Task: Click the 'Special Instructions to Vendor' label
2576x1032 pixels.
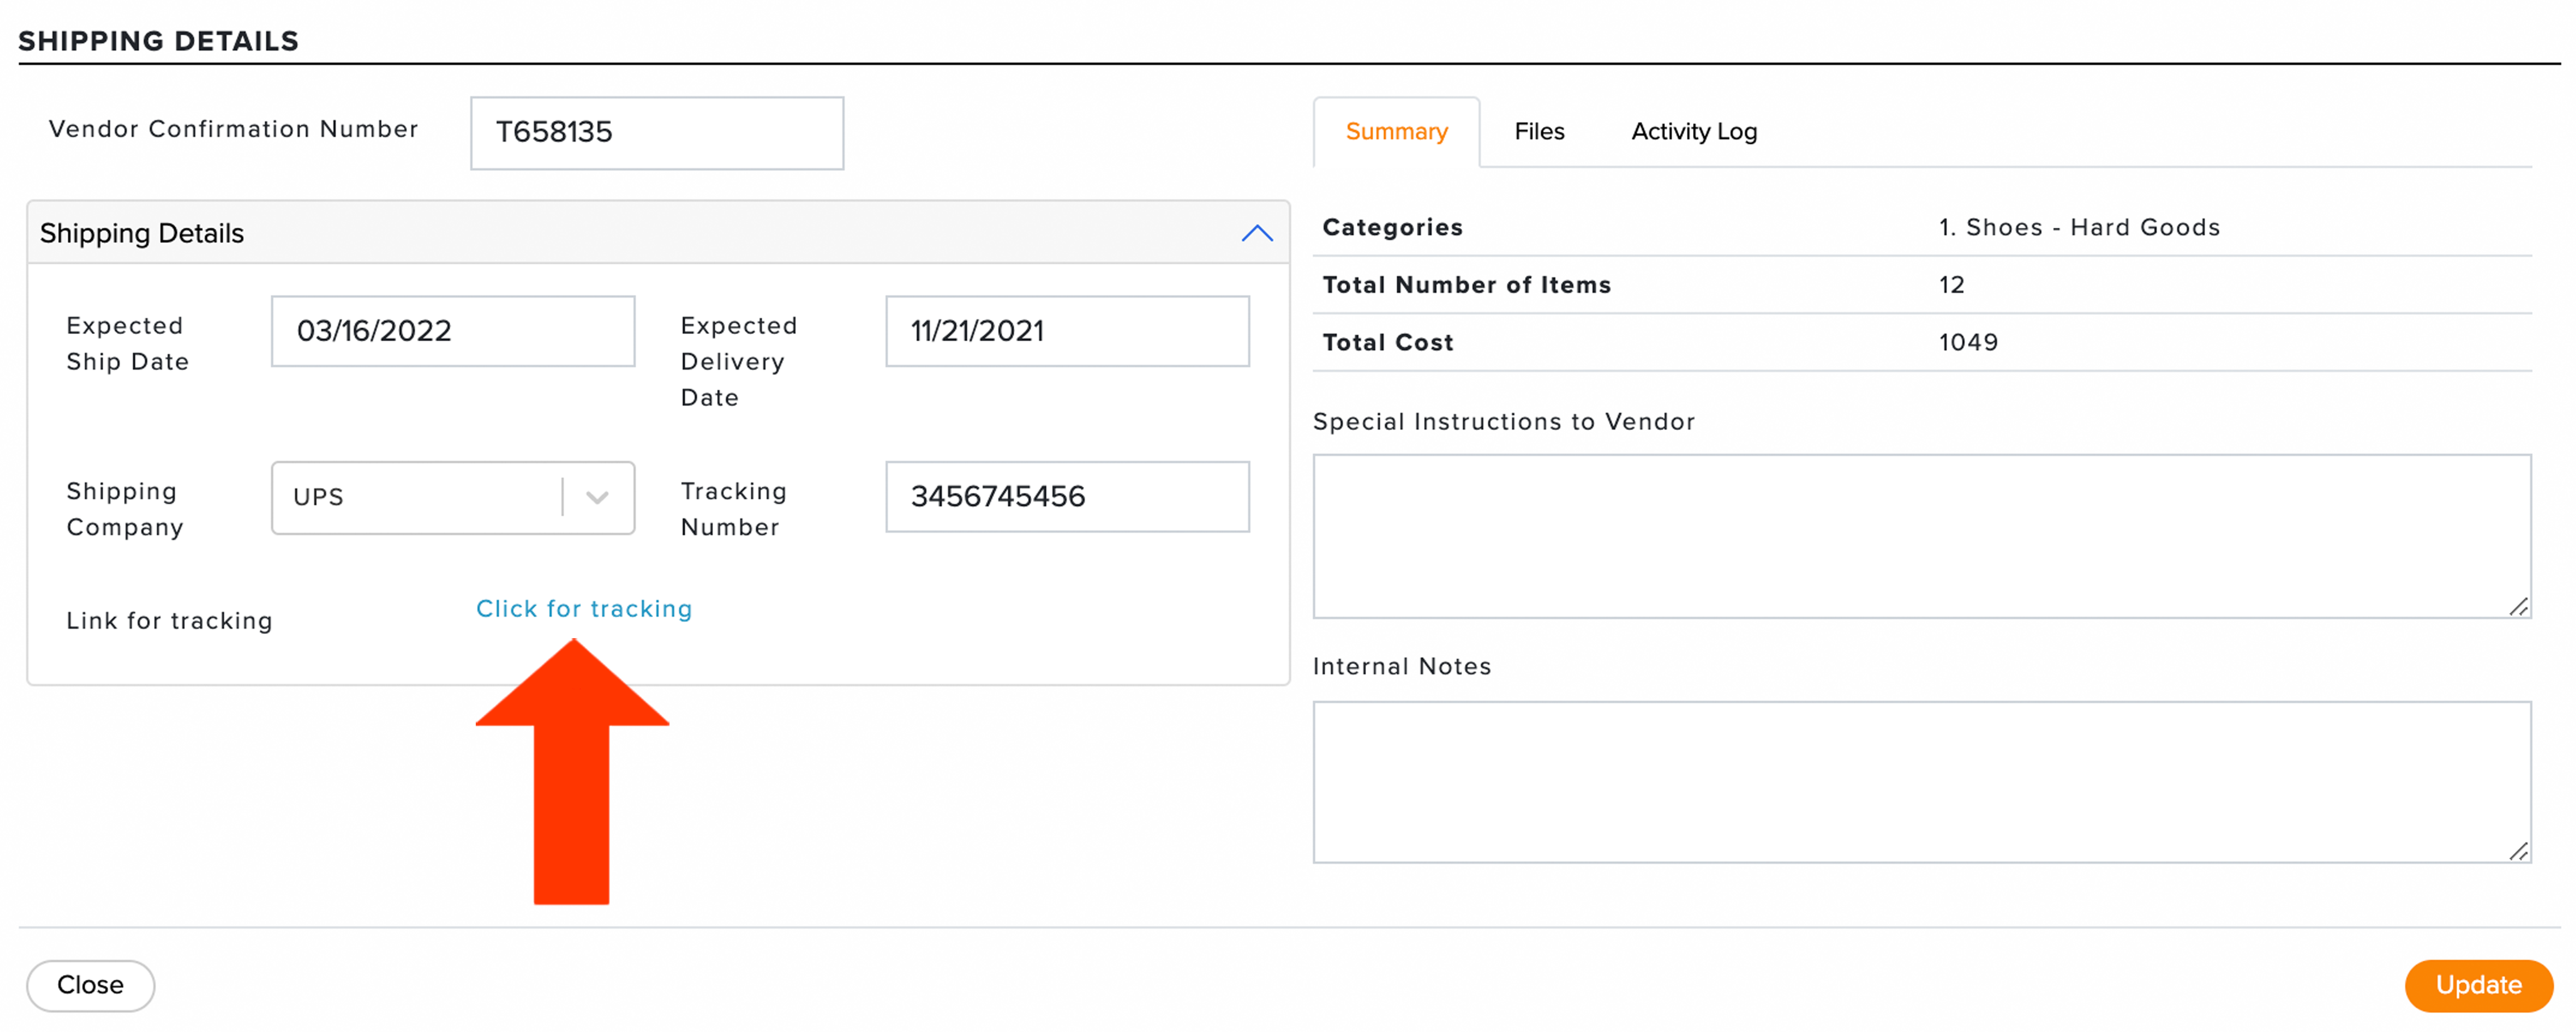Action: (1504, 421)
